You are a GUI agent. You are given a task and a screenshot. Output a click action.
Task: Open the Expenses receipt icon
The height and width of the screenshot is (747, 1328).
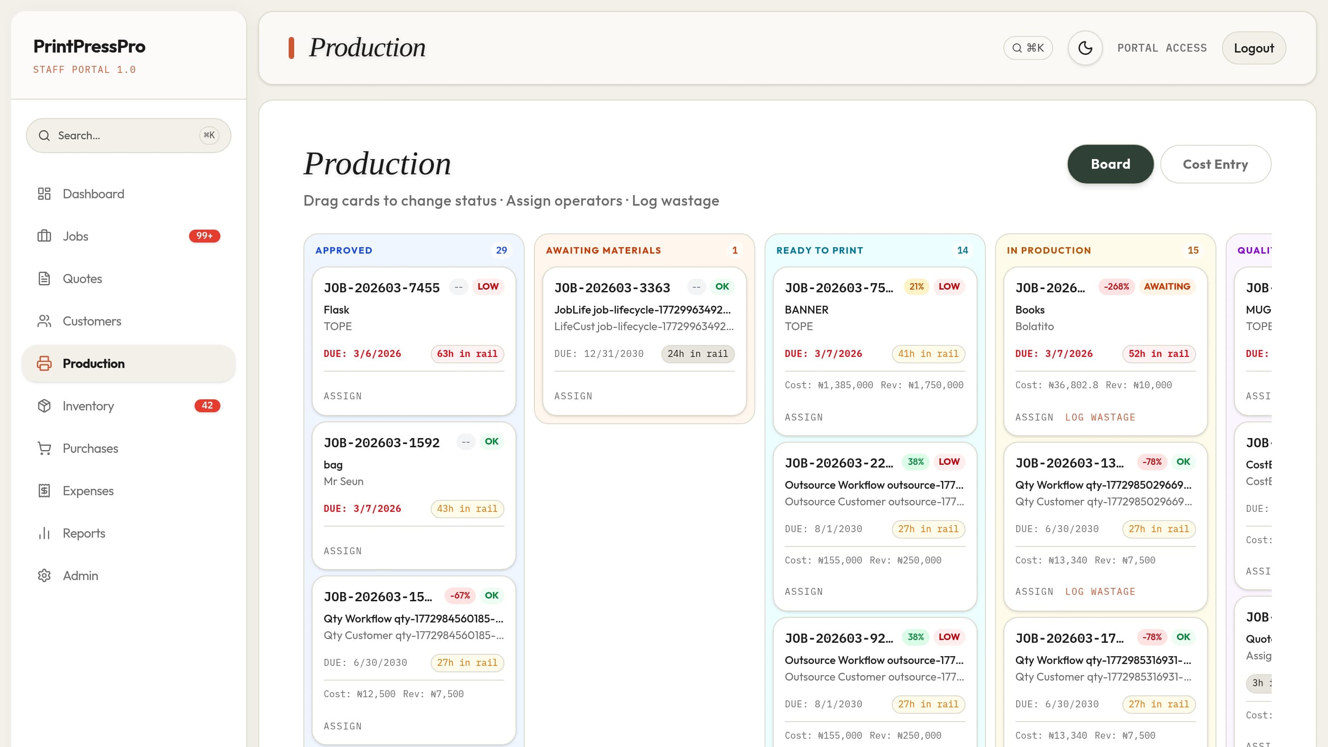click(44, 491)
